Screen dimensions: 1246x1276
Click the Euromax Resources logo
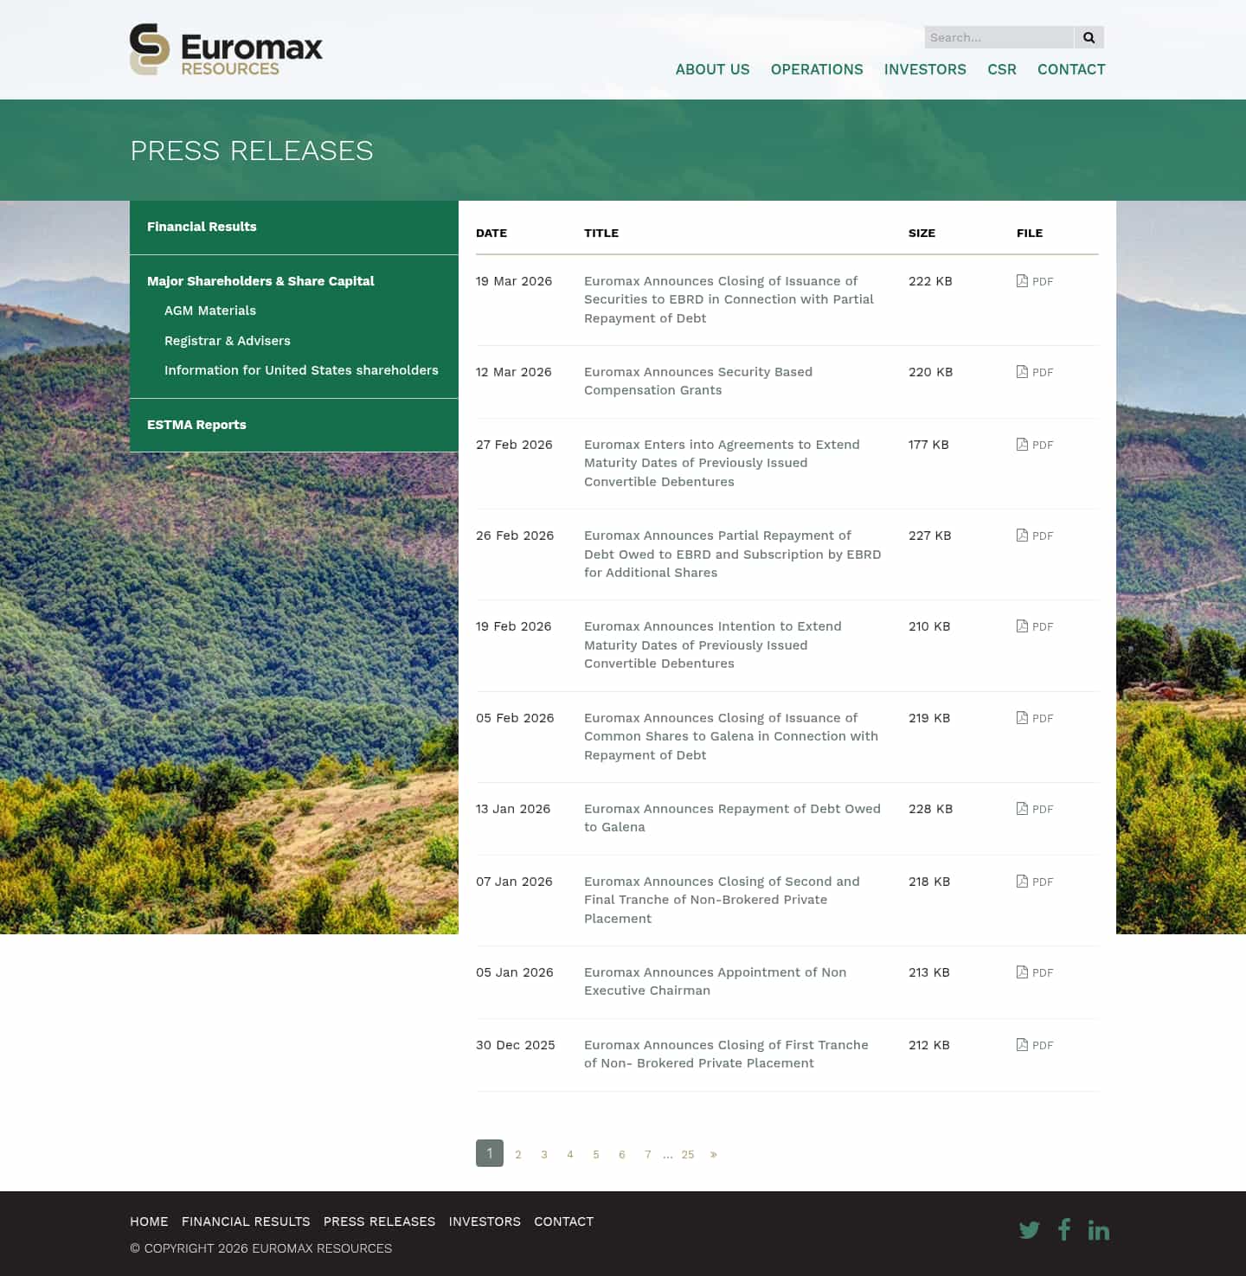tap(227, 49)
